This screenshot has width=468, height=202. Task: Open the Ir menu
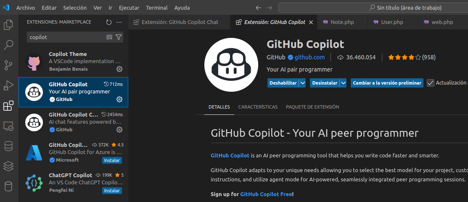(111, 8)
